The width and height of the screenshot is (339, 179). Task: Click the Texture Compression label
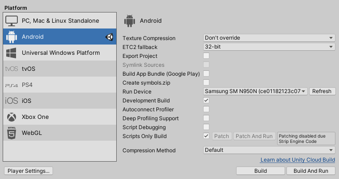[x=149, y=38]
